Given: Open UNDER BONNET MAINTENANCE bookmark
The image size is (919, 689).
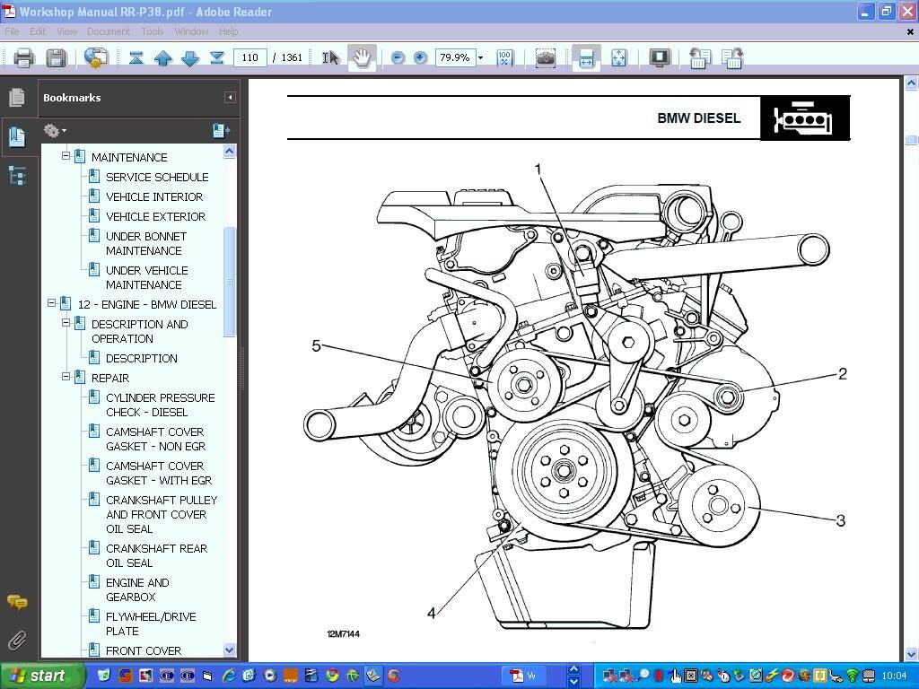Looking at the screenshot, I should [x=146, y=244].
